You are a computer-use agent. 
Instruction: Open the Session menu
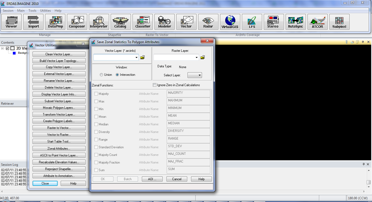(x=8, y=11)
